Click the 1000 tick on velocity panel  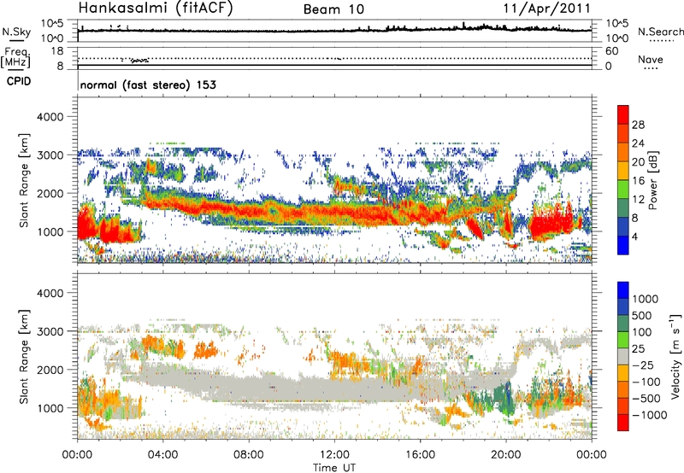[50, 408]
